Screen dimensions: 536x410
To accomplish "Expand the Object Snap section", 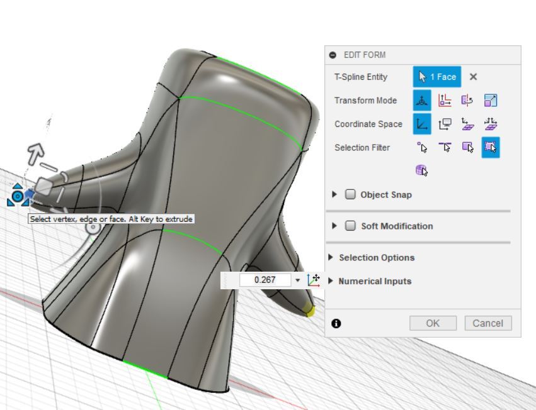I will click(334, 194).
